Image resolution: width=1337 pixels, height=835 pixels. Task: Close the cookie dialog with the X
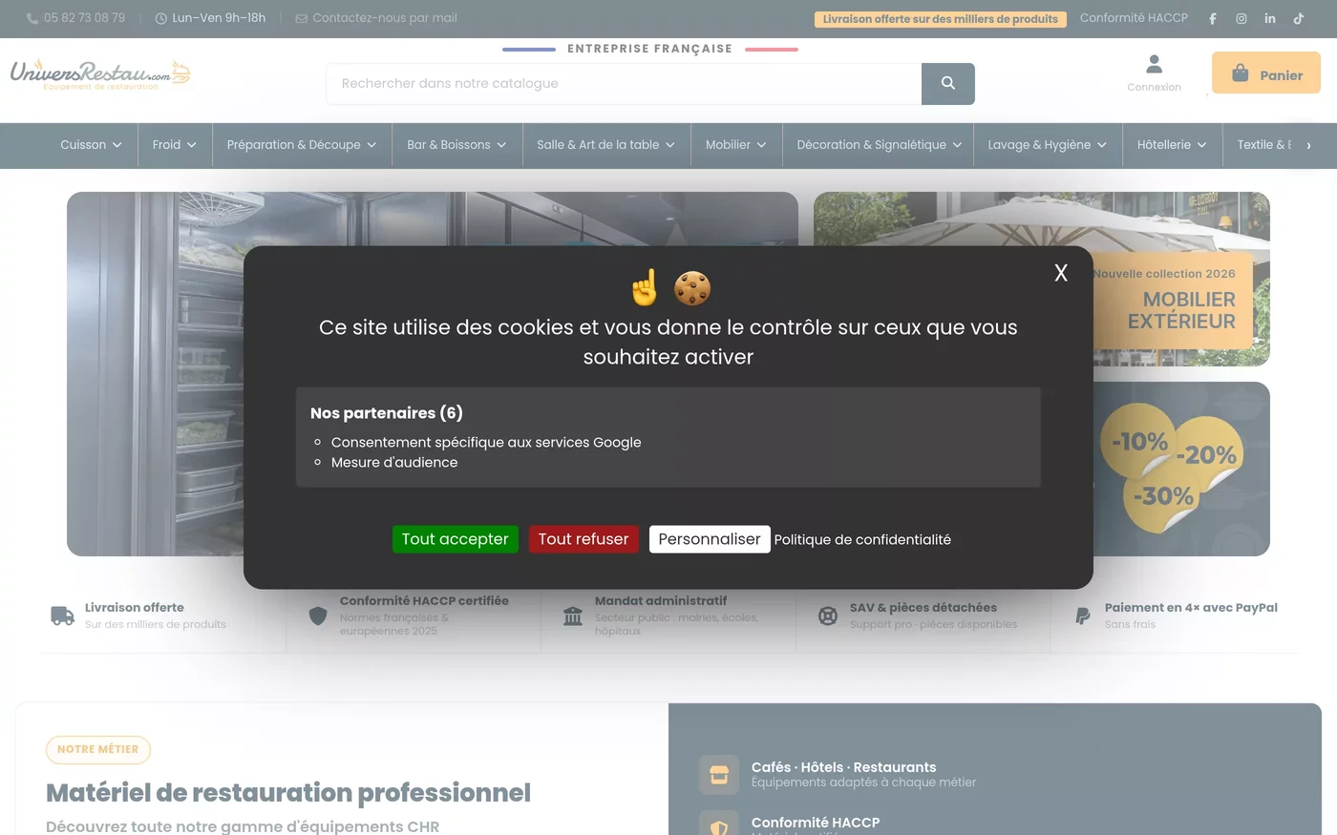pos(1061,273)
